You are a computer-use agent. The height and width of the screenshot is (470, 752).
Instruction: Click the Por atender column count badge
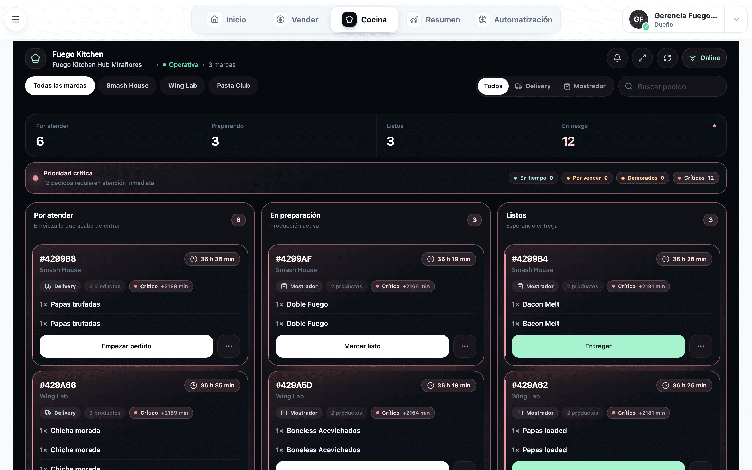pyautogui.click(x=239, y=220)
